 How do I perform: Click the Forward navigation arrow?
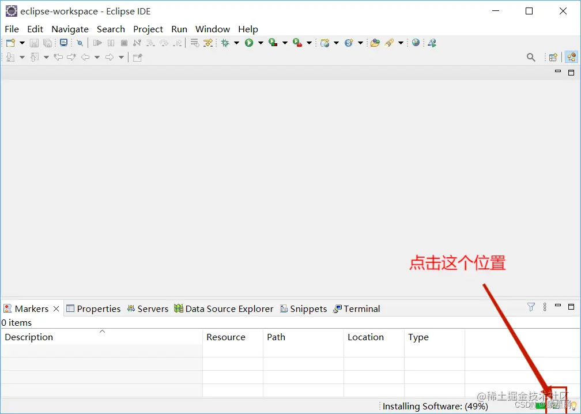[110, 57]
